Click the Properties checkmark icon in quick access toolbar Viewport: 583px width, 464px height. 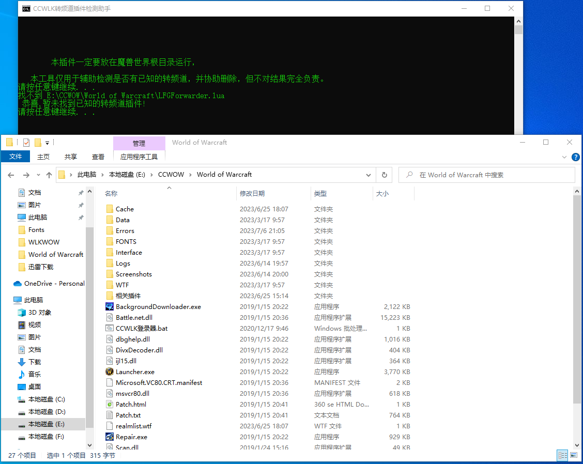[x=26, y=143]
